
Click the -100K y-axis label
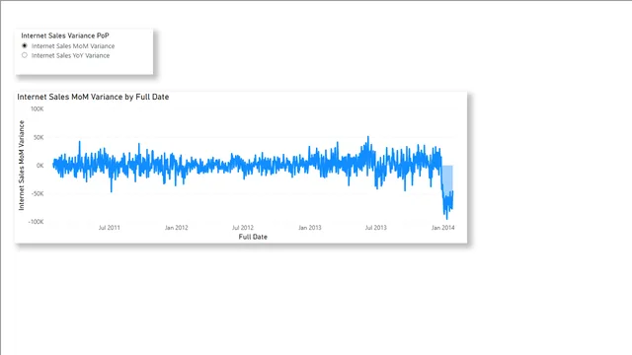(36, 222)
